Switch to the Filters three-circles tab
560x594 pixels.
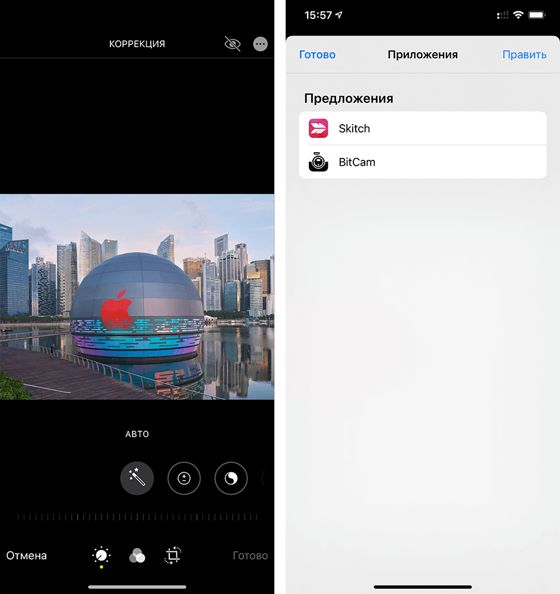click(x=137, y=555)
